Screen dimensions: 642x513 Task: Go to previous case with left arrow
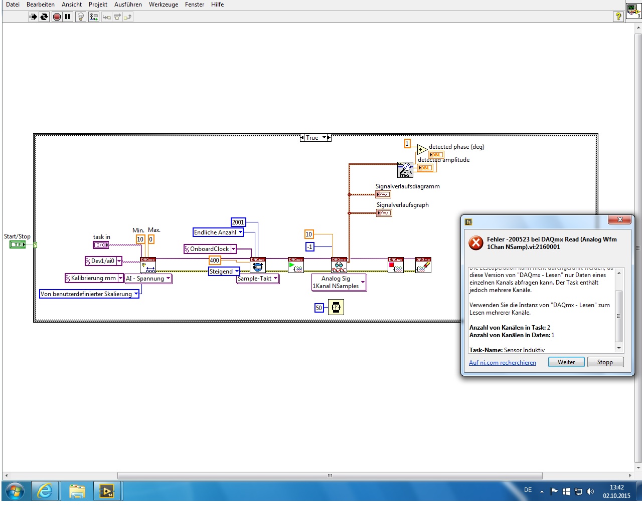click(x=302, y=138)
